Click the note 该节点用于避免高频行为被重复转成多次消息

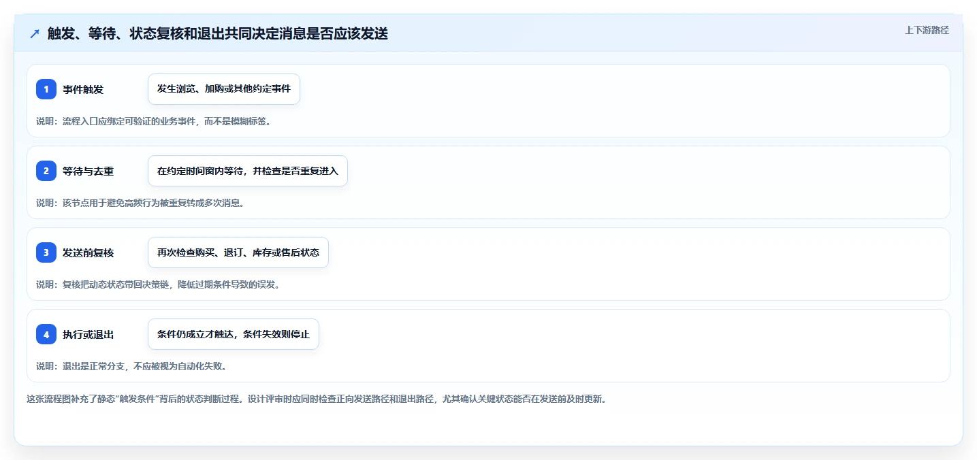coord(140,203)
